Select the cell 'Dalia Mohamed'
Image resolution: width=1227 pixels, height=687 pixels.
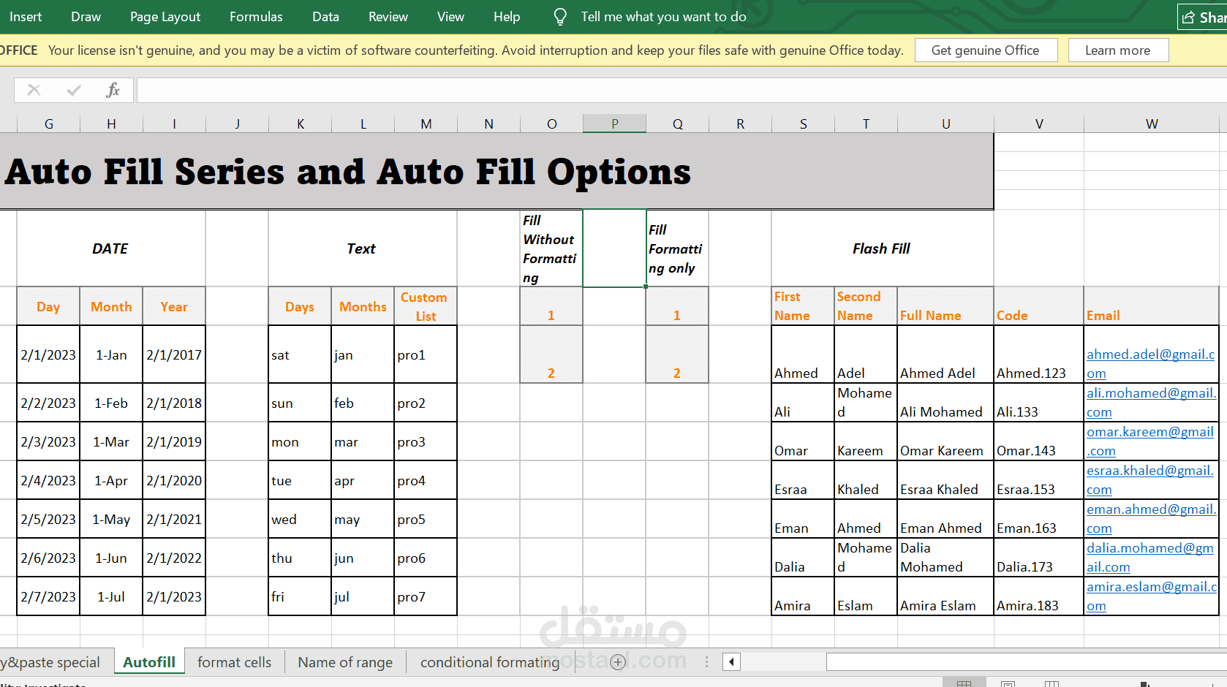click(945, 558)
